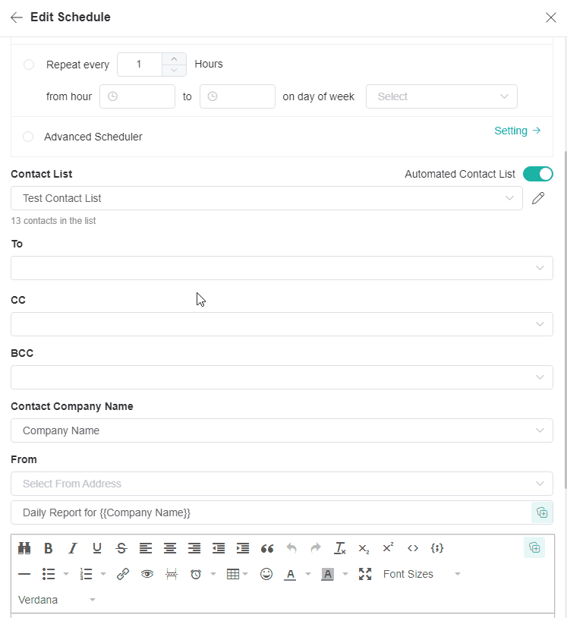Click the blockquote icon in the toolbar

click(x=267, y=548)
